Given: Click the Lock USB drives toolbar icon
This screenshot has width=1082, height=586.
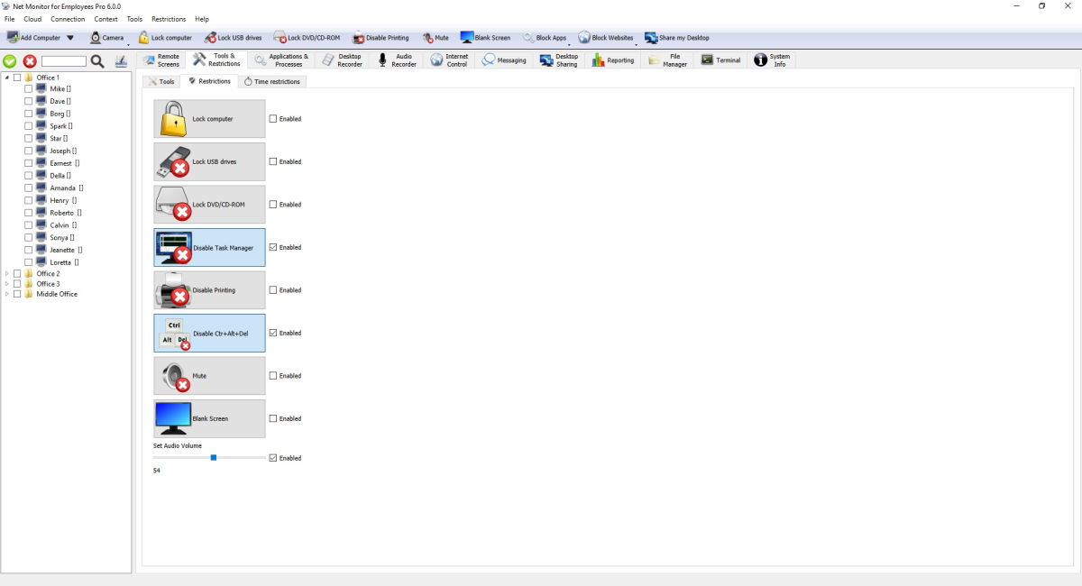Looking at the screenshot, I should [211, 38].
